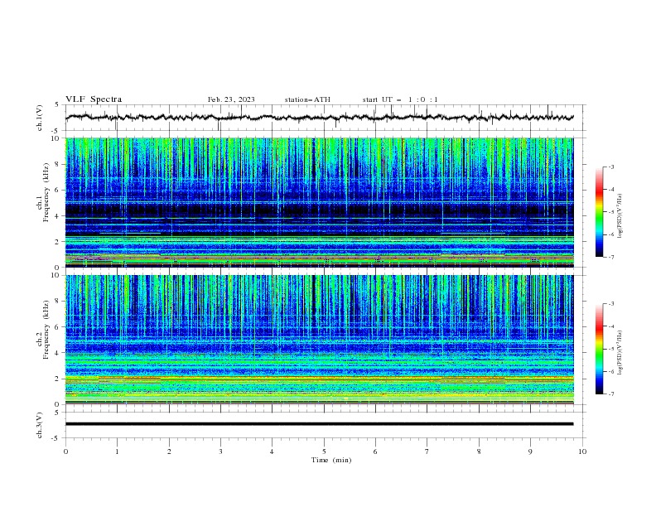This screenshot has height=507, width=656.
Task: Click the time-axis tick label "5"
Action: pos(324,451)
